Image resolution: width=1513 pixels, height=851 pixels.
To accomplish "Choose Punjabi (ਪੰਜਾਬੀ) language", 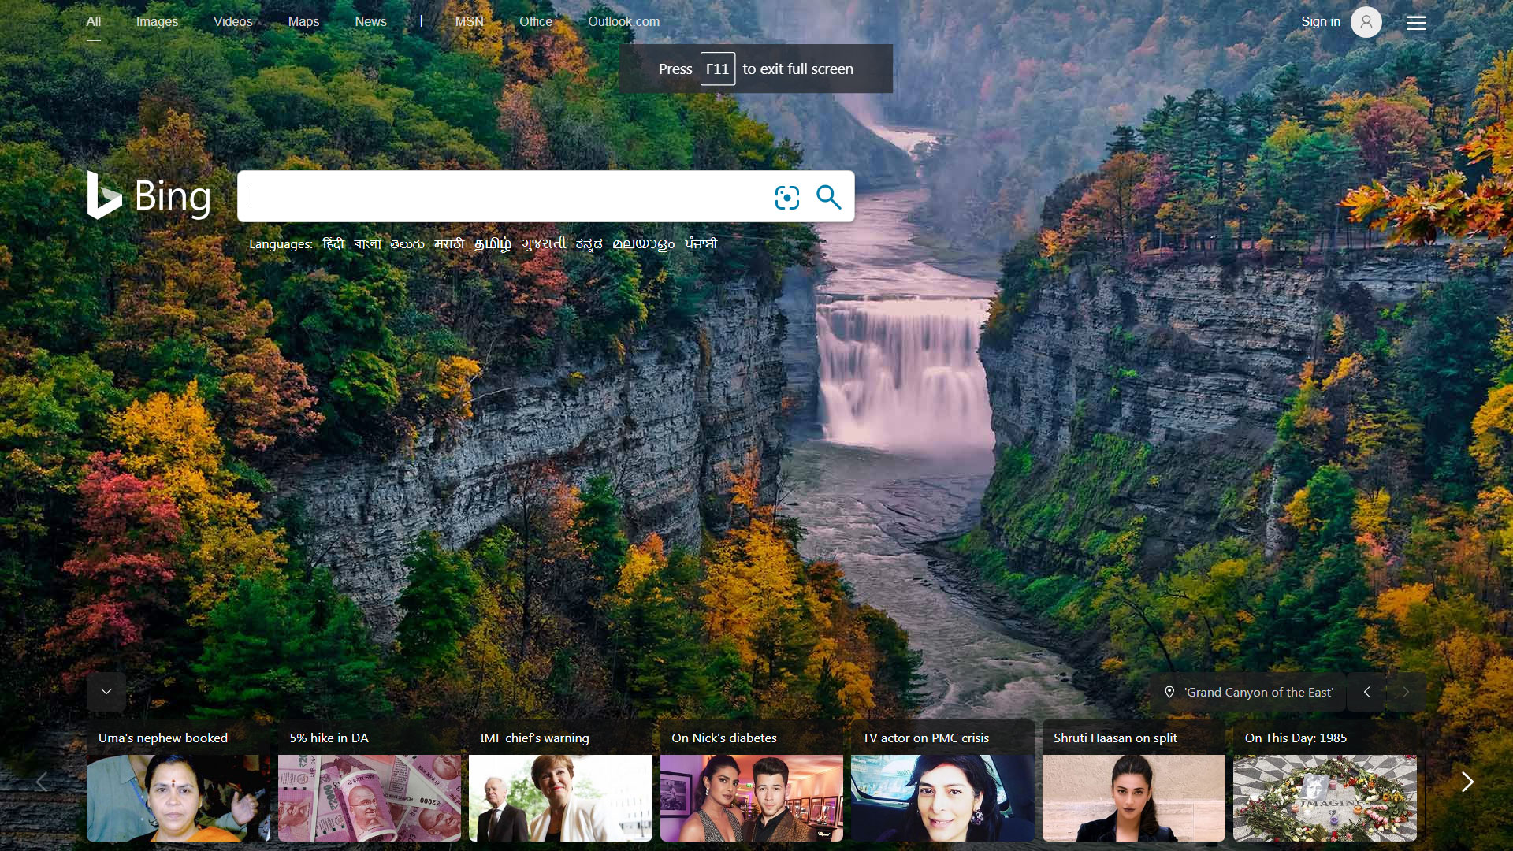I will click(701, 244).
